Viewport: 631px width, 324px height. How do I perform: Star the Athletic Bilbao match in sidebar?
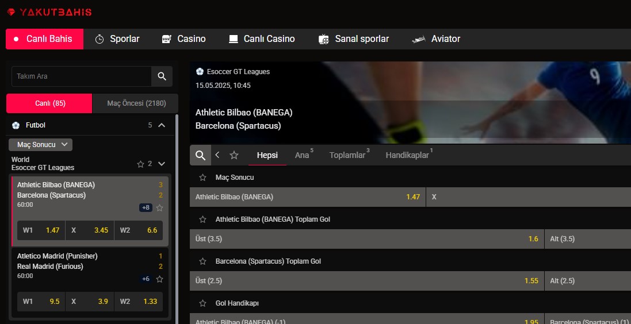[x=159, y=208]
